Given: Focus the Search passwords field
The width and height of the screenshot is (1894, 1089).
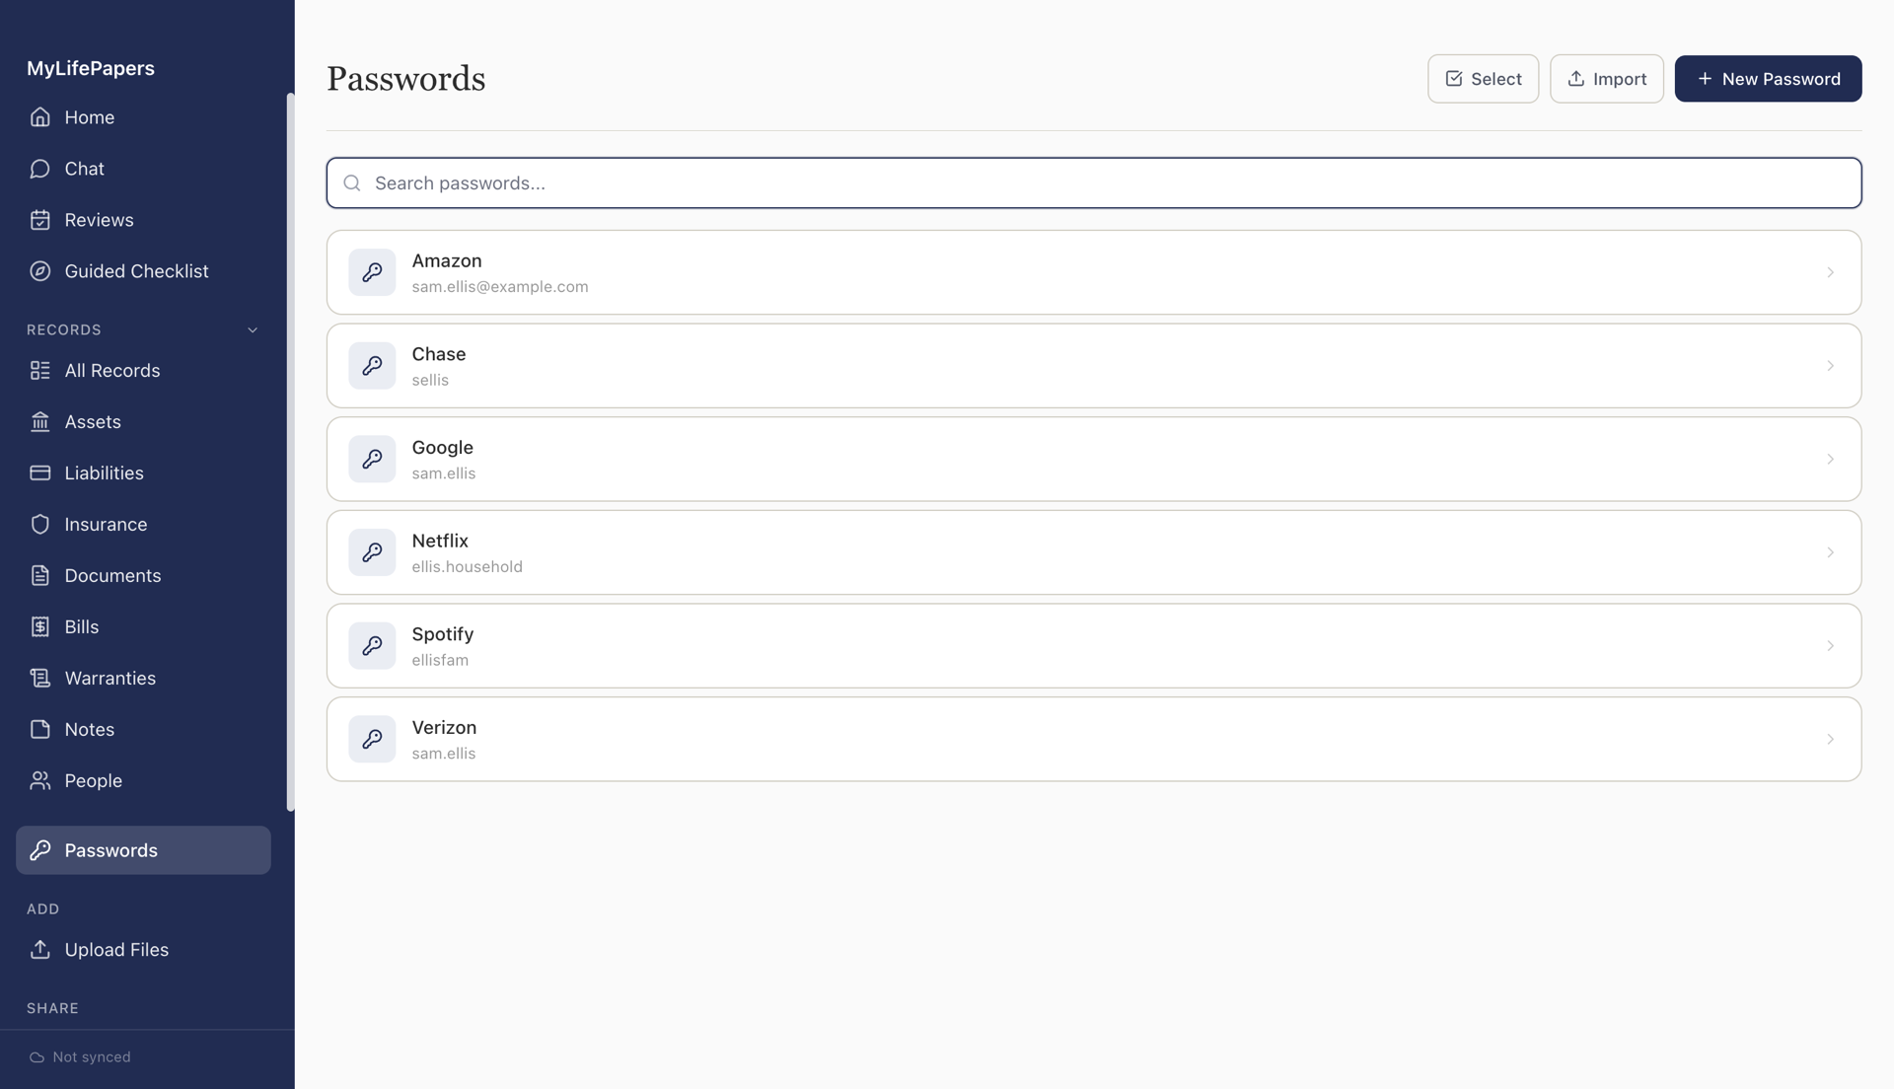Looking at the screenshot, I should coord(1094,183).
